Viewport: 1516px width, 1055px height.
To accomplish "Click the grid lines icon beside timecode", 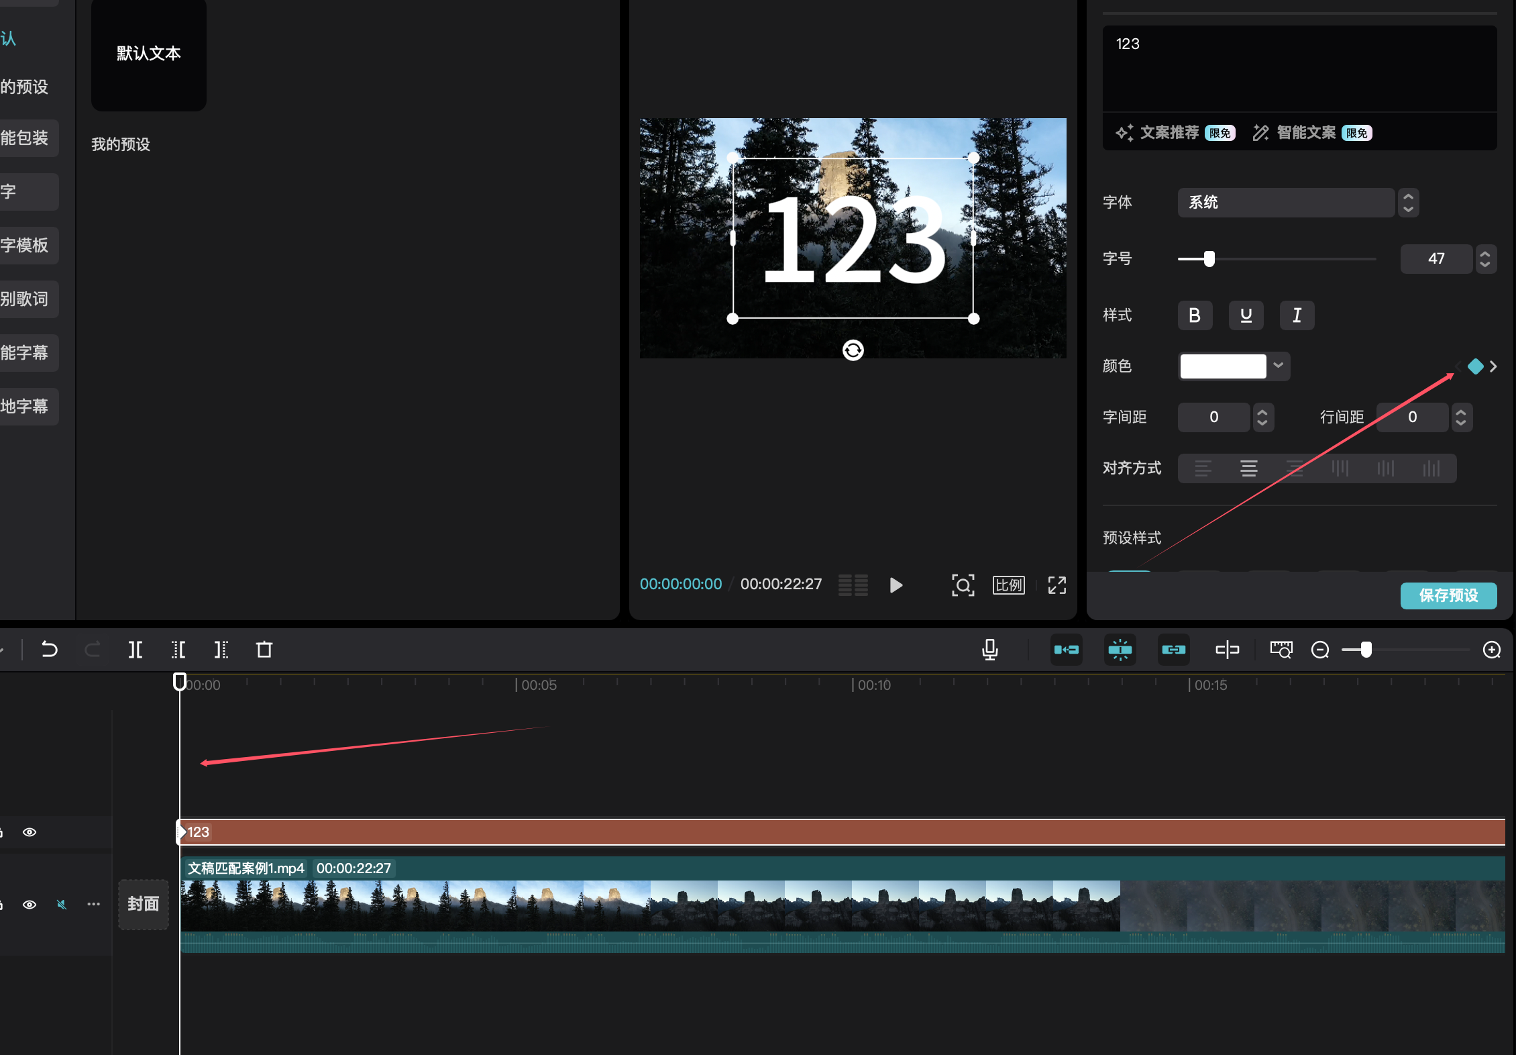I will pyautogui.click(x=853, y=585).
